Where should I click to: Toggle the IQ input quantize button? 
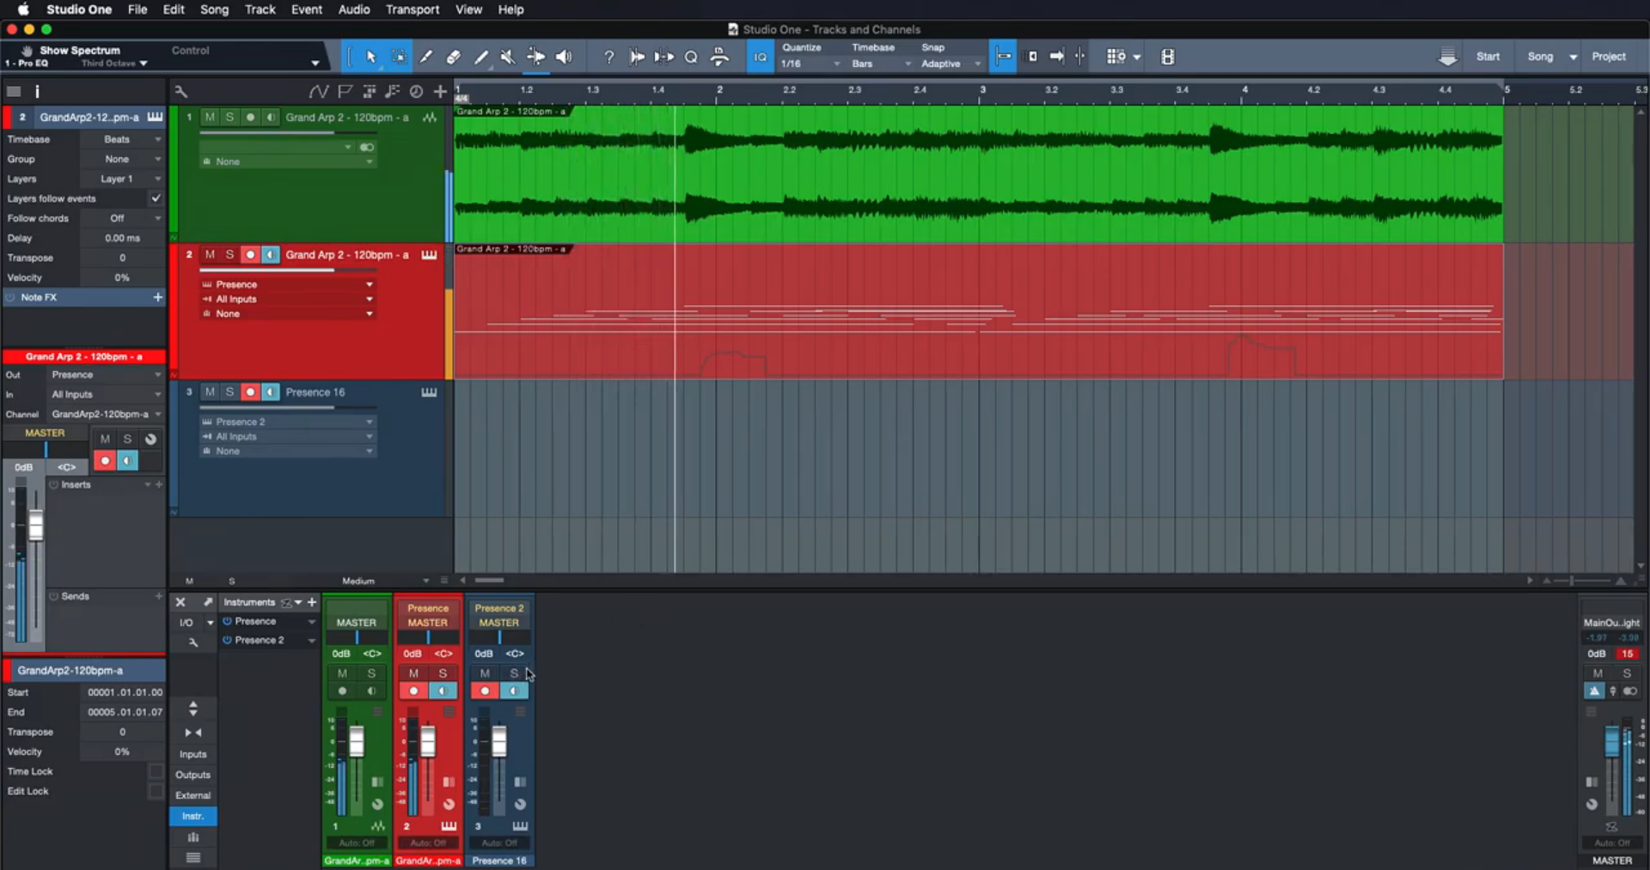[760, 57]
